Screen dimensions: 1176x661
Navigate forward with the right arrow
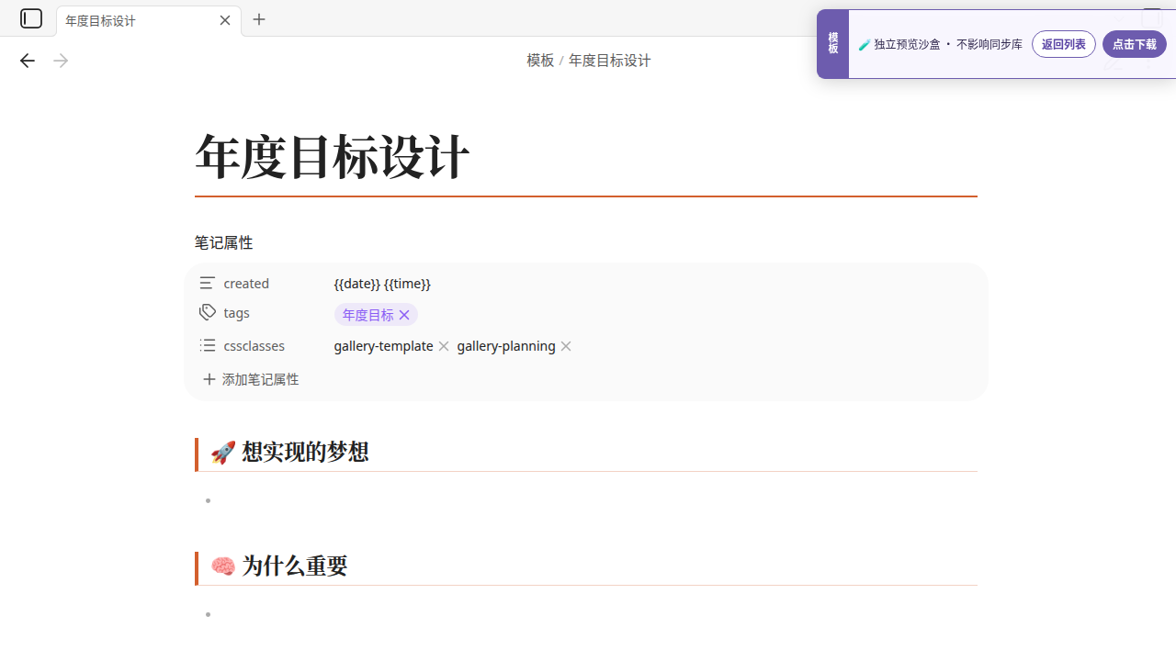coord(61,61)
